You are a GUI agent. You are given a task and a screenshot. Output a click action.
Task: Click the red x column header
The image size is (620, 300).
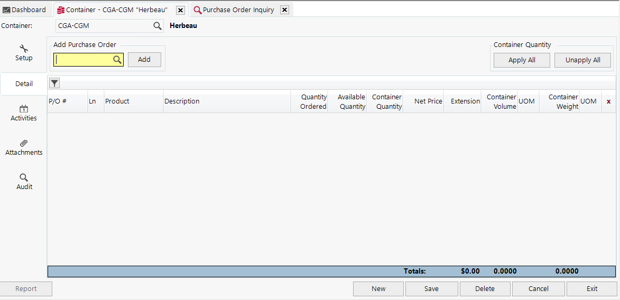(608, 101)
